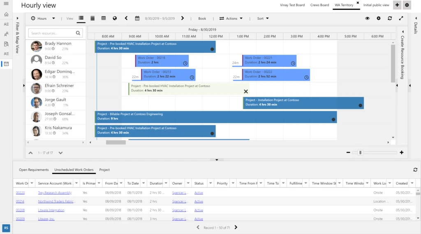The width and height of the screenshot is (421, 234).
Task: Open the Crews Board tab
Action: pos(319,5)
